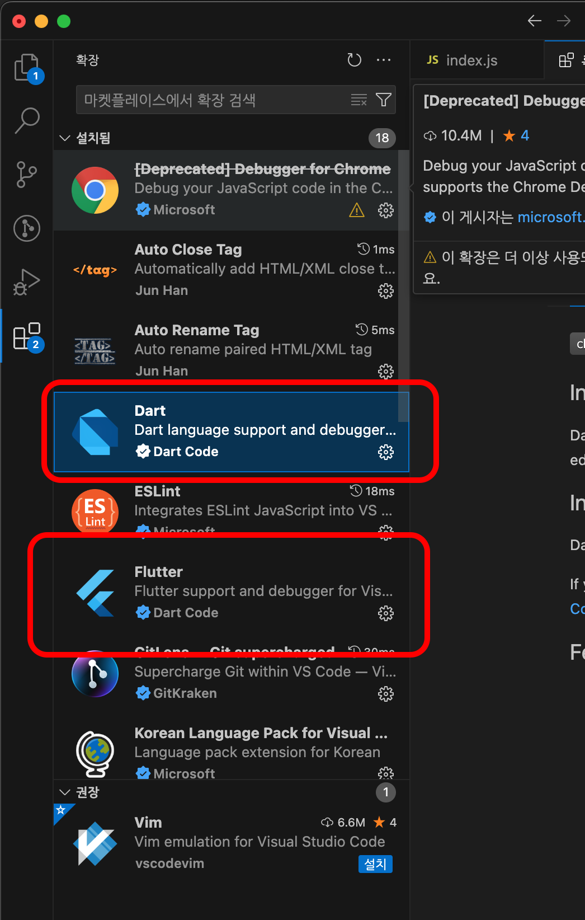The width and height of the screenshot is (585, 920).
Task: Navigate forward with the right arrow
Action: [x=564, y=21]
